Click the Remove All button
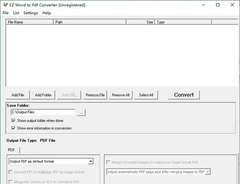The image size is (240, 184). click(121, 95)
